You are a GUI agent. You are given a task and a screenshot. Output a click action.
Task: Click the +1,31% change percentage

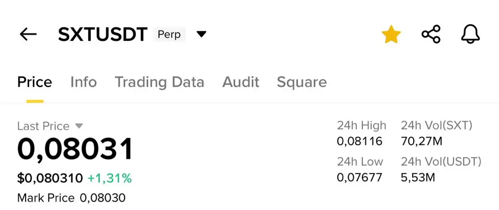pos(109,178)
